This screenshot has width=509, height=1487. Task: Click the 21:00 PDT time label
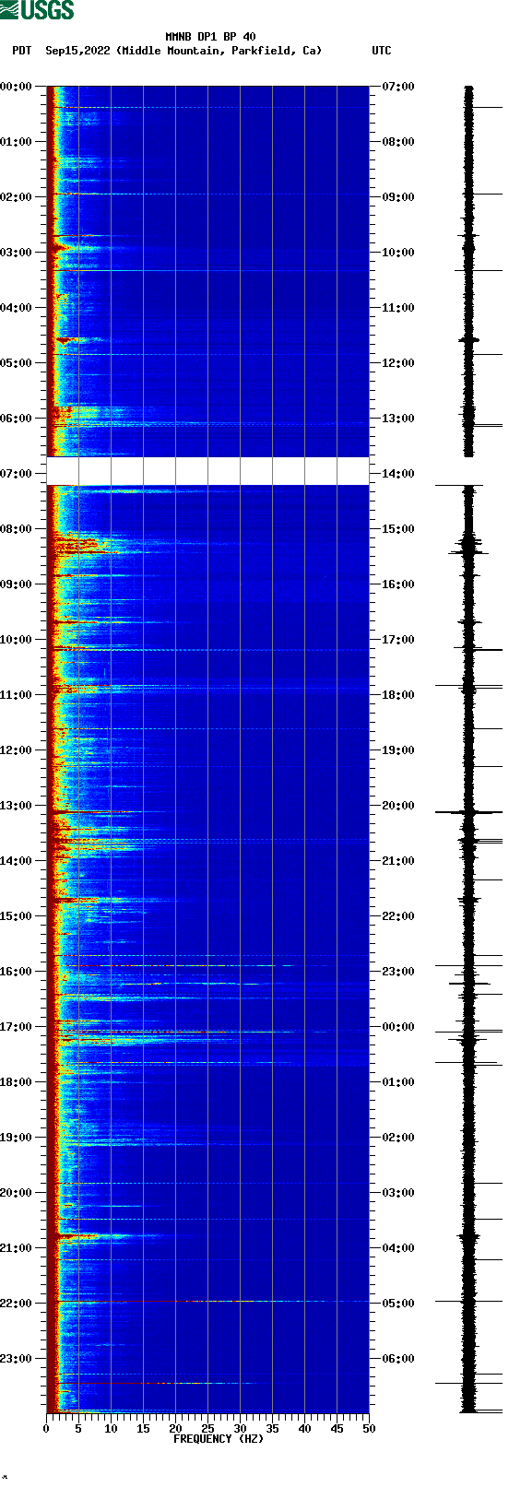pyautogui.click(x=17, y=1248)
